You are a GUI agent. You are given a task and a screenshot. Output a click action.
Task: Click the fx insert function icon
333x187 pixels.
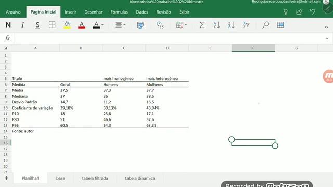(7, 38)
